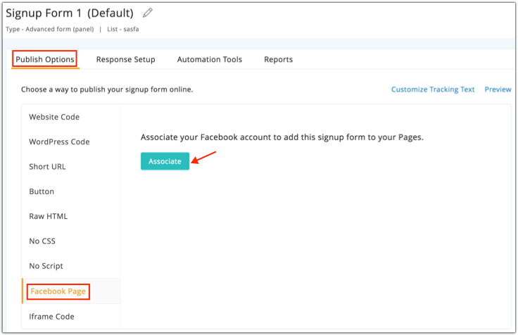The image size is (518, 335).
Task: Open the Publish Options tab
Action: tap(45, 60)
